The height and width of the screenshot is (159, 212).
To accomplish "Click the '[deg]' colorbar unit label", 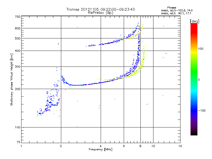I will (x=195, y=21).
